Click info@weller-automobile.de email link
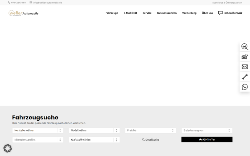 click(47, 3)
